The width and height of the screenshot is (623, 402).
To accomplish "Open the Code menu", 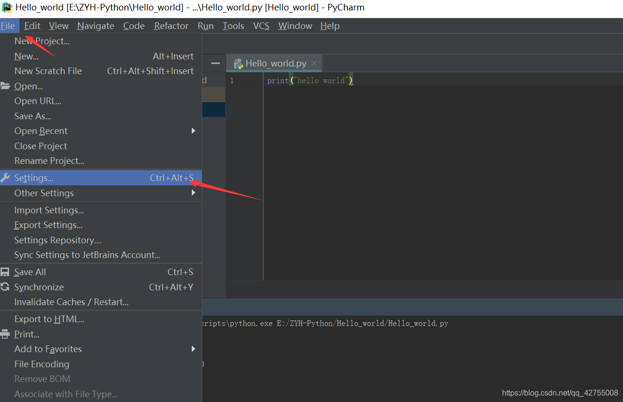I will click(x=134, y=26).
